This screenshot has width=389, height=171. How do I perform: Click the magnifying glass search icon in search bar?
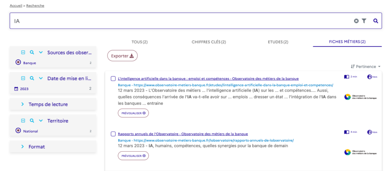(376, 21)
